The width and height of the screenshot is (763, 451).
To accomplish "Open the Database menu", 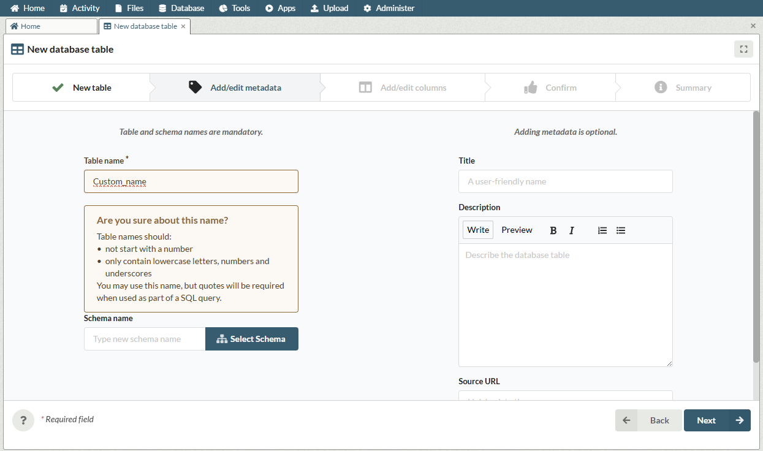I will pos(181,8).
